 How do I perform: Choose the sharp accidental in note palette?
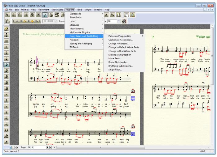pyautogui.click(x=6, y=100)
